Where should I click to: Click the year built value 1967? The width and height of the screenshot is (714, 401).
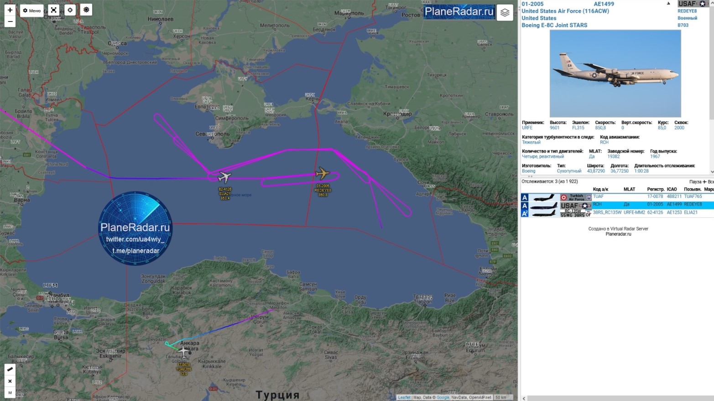(x=655, y=157)
